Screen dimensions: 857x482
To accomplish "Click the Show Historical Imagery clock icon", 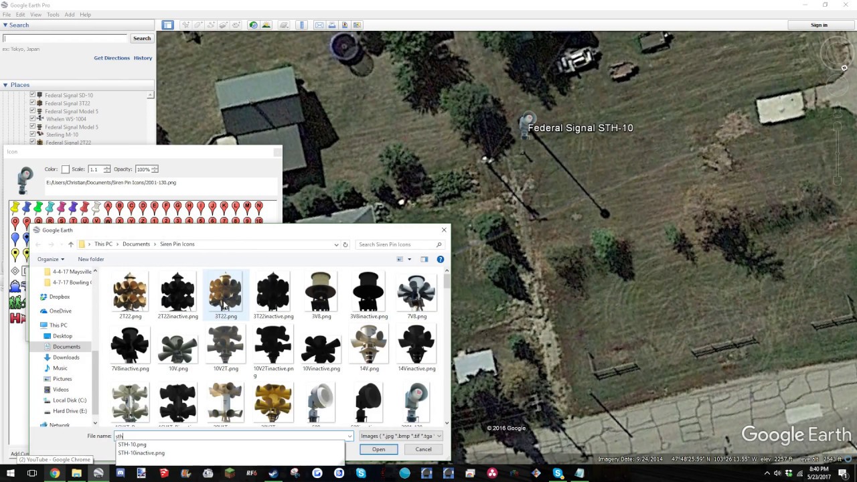I will point(253,25).
